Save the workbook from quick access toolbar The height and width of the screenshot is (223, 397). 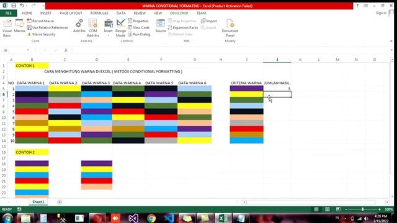pyautogui.click(x=14, y=6)
